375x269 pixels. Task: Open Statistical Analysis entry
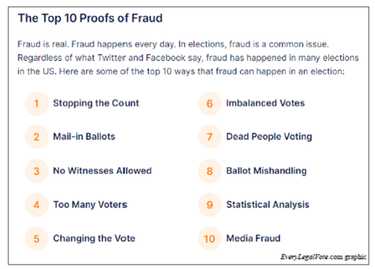click(268, 205)
